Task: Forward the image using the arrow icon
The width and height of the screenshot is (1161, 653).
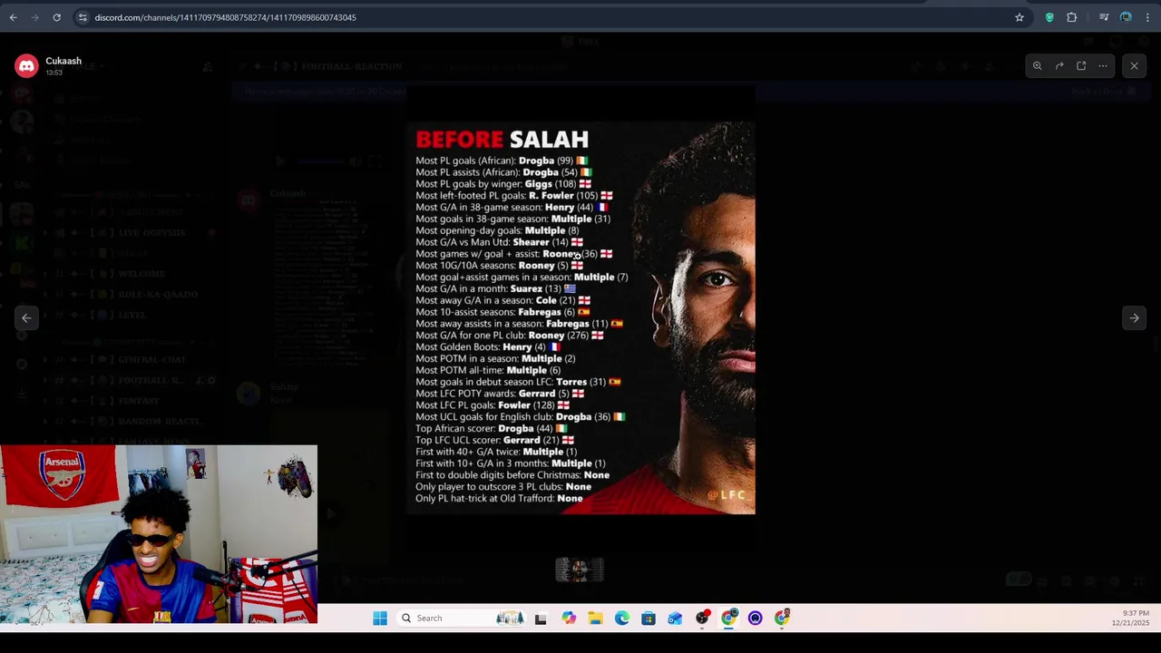Action: 1059,65
